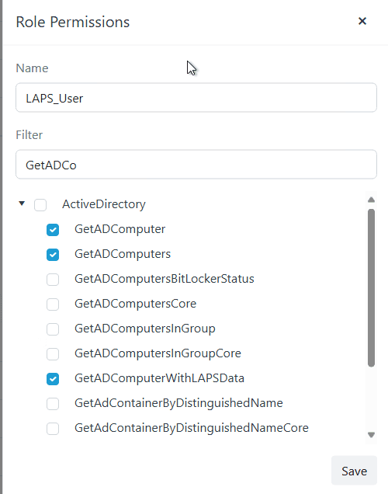Enable GetAdContainerByDistinguishedNameCore permission
This screenshot has width=388, height=494.
click(53, 429)
